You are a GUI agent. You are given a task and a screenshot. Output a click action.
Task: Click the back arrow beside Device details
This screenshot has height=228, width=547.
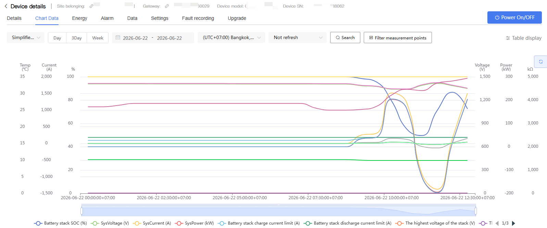[6, 6]
